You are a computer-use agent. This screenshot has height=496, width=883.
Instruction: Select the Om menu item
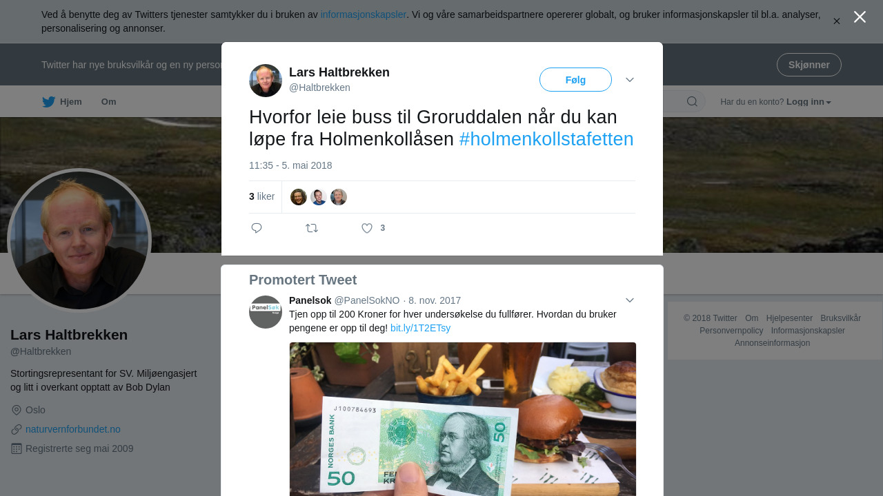(109, 102)
